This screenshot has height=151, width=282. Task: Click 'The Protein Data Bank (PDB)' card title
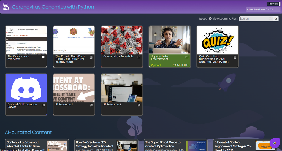pyautogui.click(x=70, y=59)
